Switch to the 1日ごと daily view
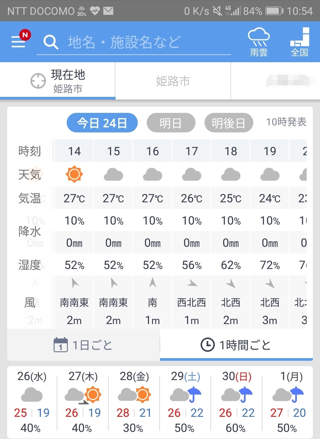This screenshot has width=320, height=439. 84,345
